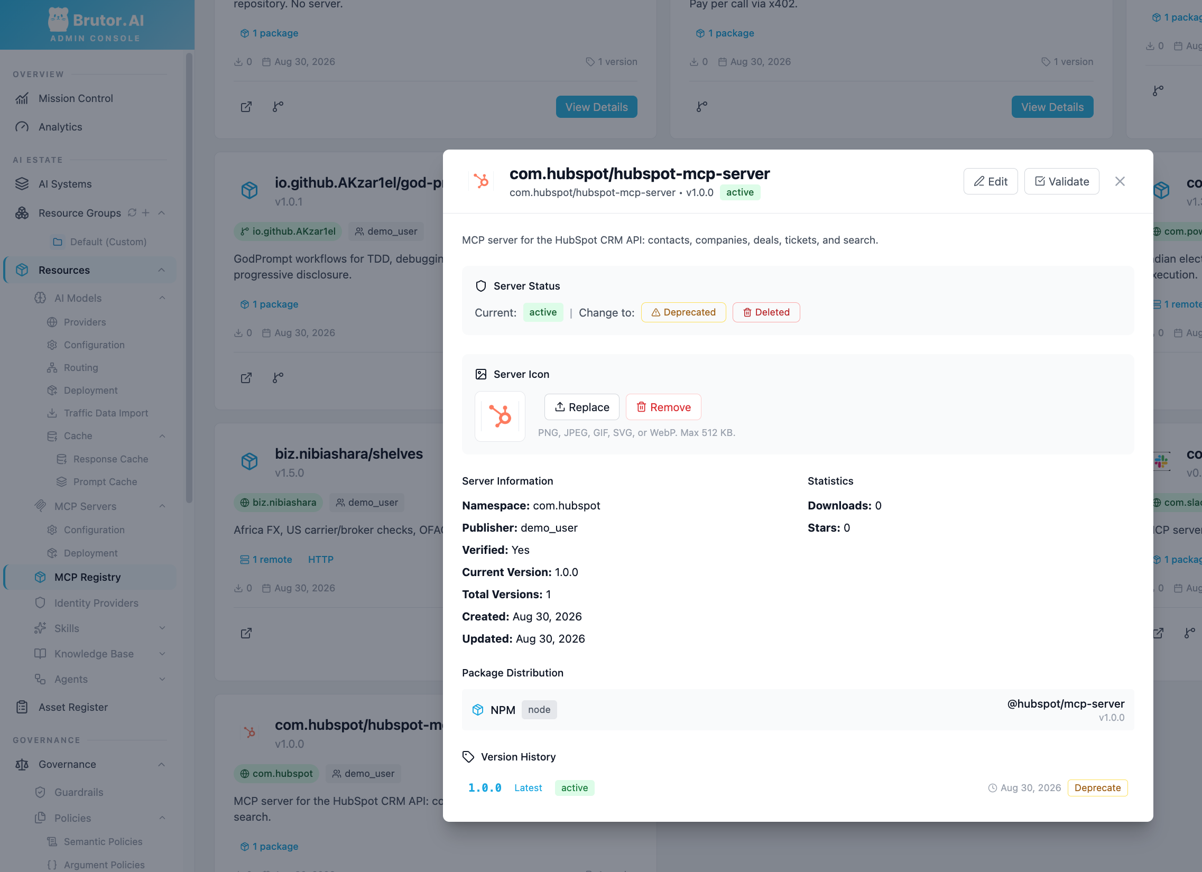Open external link for god-prompt card

click(246, 378)
